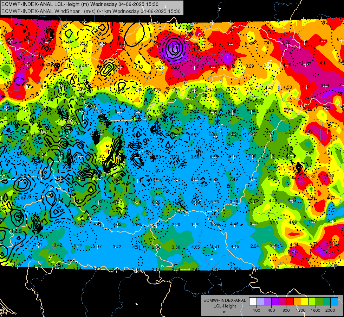Click the grid value 2.12

click(332, 220)
